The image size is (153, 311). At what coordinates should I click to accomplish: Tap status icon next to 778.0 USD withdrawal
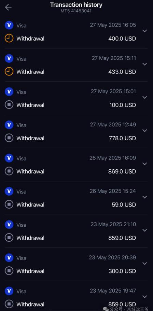9,138
